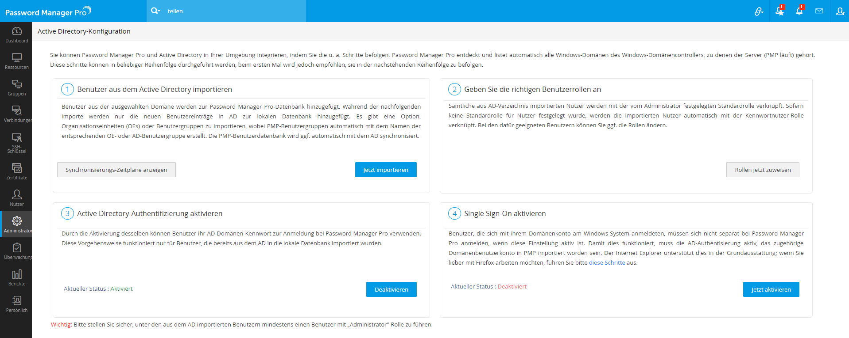Click 'Active Directory-Konfiguration' page title
The height and width of the screenshot is (338, 849).
tap(84, 31)
